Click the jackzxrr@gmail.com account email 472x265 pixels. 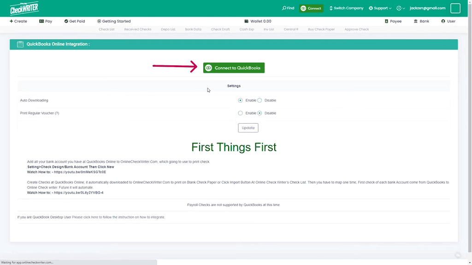[427, 8]
